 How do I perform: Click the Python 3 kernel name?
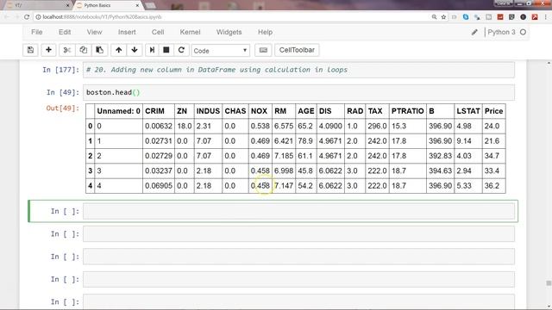coord(501,32)
